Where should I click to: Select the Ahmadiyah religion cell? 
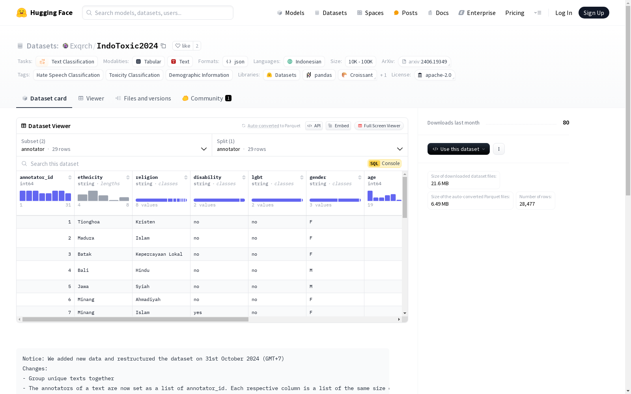click(161, 299)
